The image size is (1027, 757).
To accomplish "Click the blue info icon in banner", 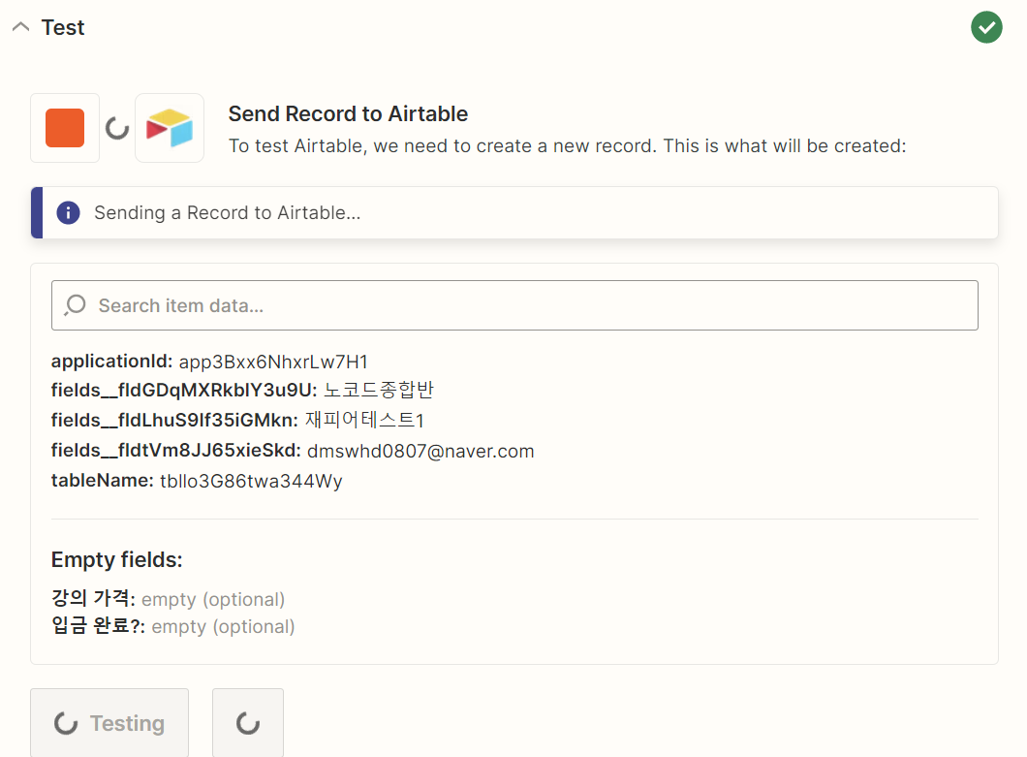I will [68, 212].
